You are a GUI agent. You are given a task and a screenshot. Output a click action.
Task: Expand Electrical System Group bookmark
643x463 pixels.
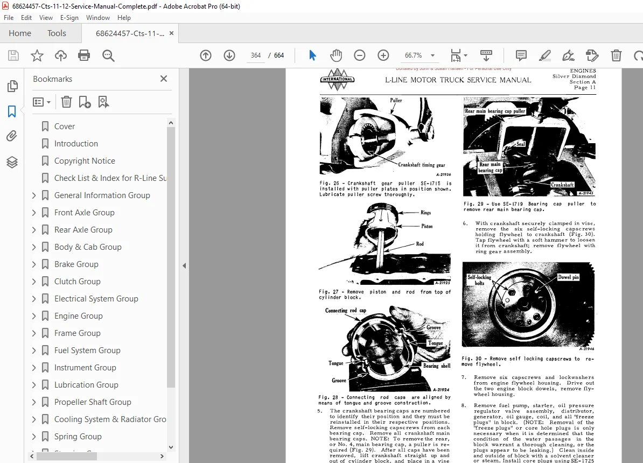[x=34, y=299]
